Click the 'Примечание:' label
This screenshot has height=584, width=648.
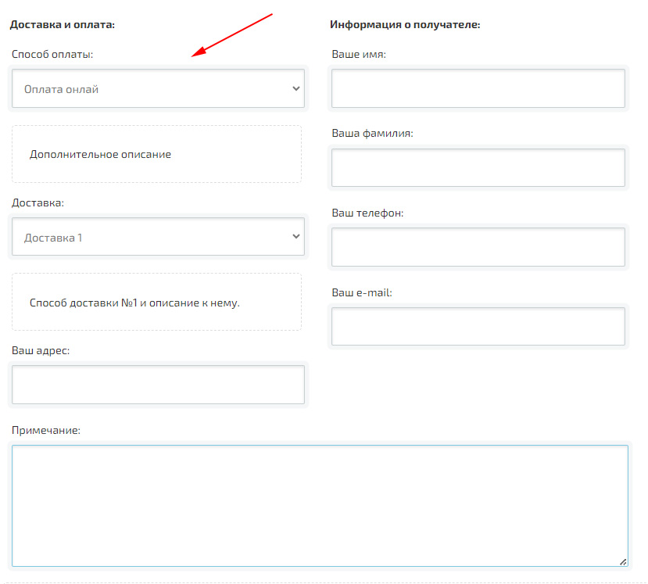(46, 431)
